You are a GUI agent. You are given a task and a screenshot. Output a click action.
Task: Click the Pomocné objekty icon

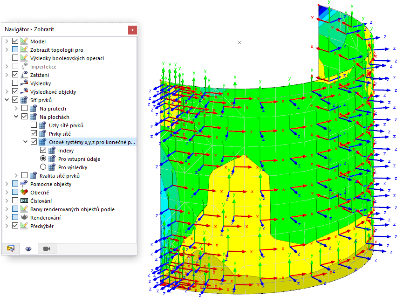[x=24, y=184]
